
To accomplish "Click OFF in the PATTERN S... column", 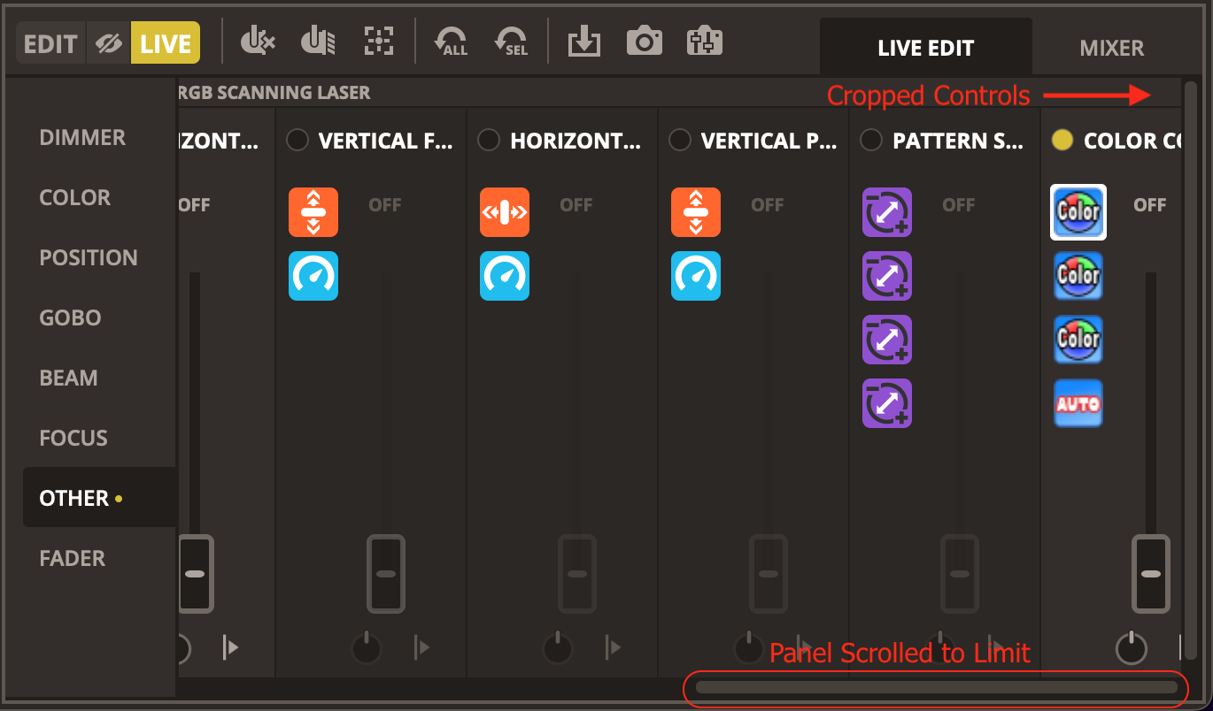I will tap(959, 205).
